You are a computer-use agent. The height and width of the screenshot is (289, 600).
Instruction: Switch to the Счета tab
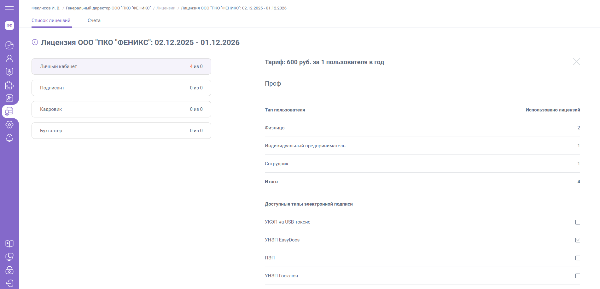tap(94, 20)
